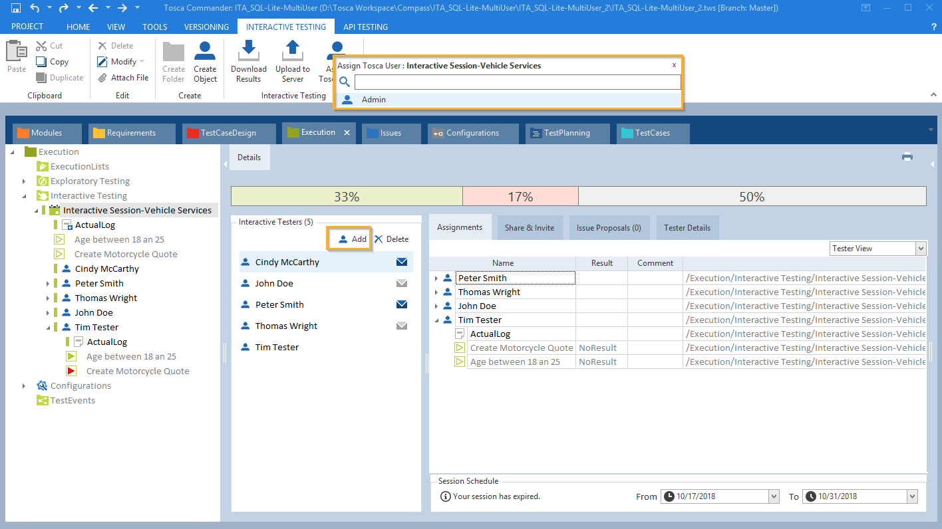Click the search field in Assign Tosca User
The image size is (942, 529).
(517, 82)
